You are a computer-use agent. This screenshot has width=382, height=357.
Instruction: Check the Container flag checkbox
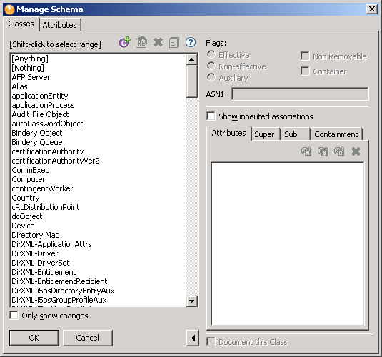[x=305, y=71]
